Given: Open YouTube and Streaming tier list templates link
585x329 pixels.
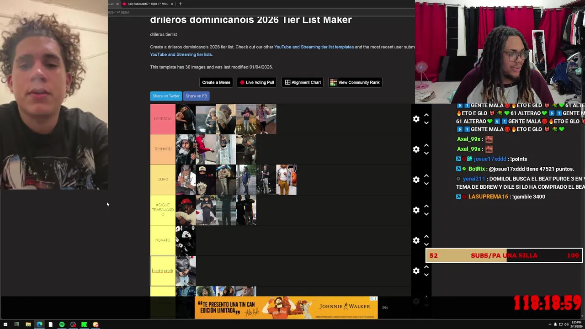Looking at the screenshot, I should click(314, 47).
